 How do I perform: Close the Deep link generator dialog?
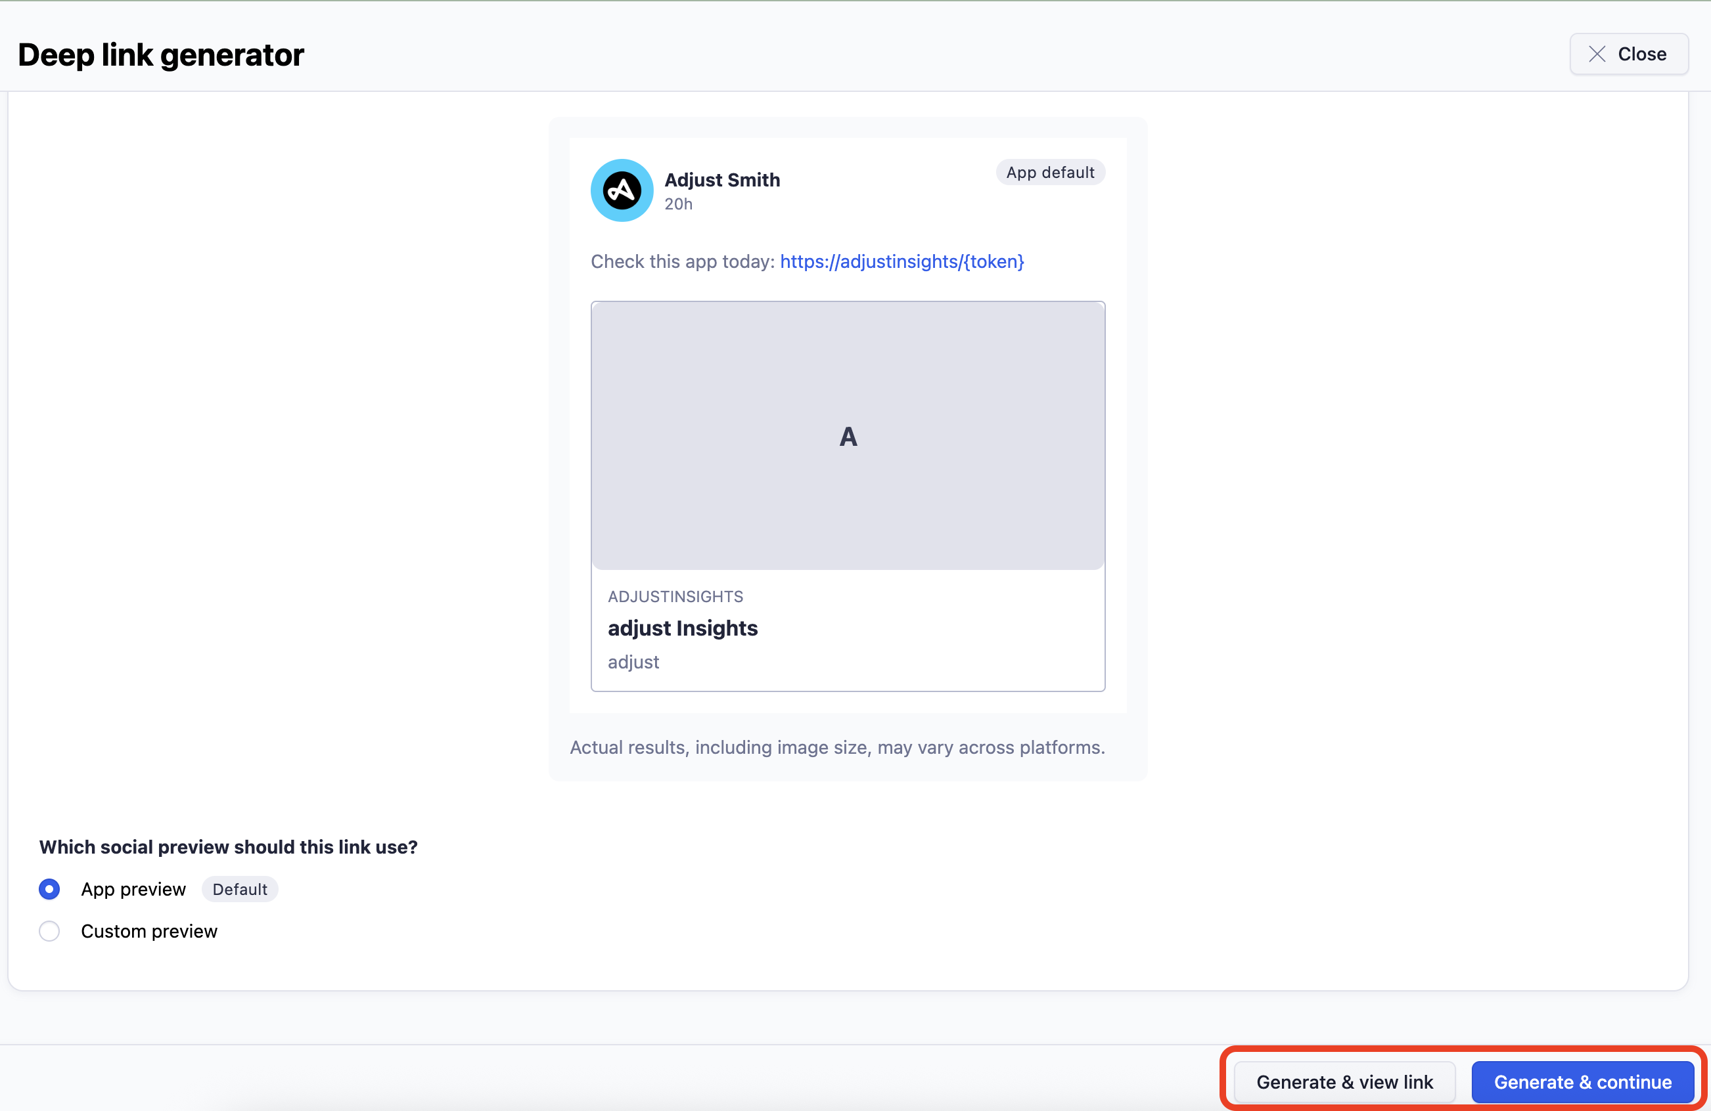coord(1628,54)
